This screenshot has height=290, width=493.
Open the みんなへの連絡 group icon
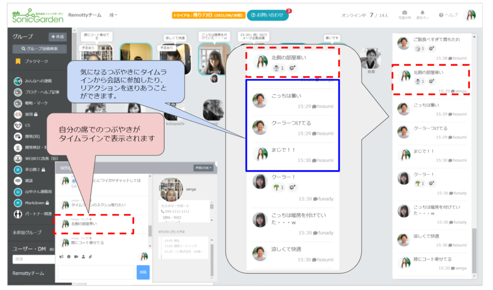[18, 81]
